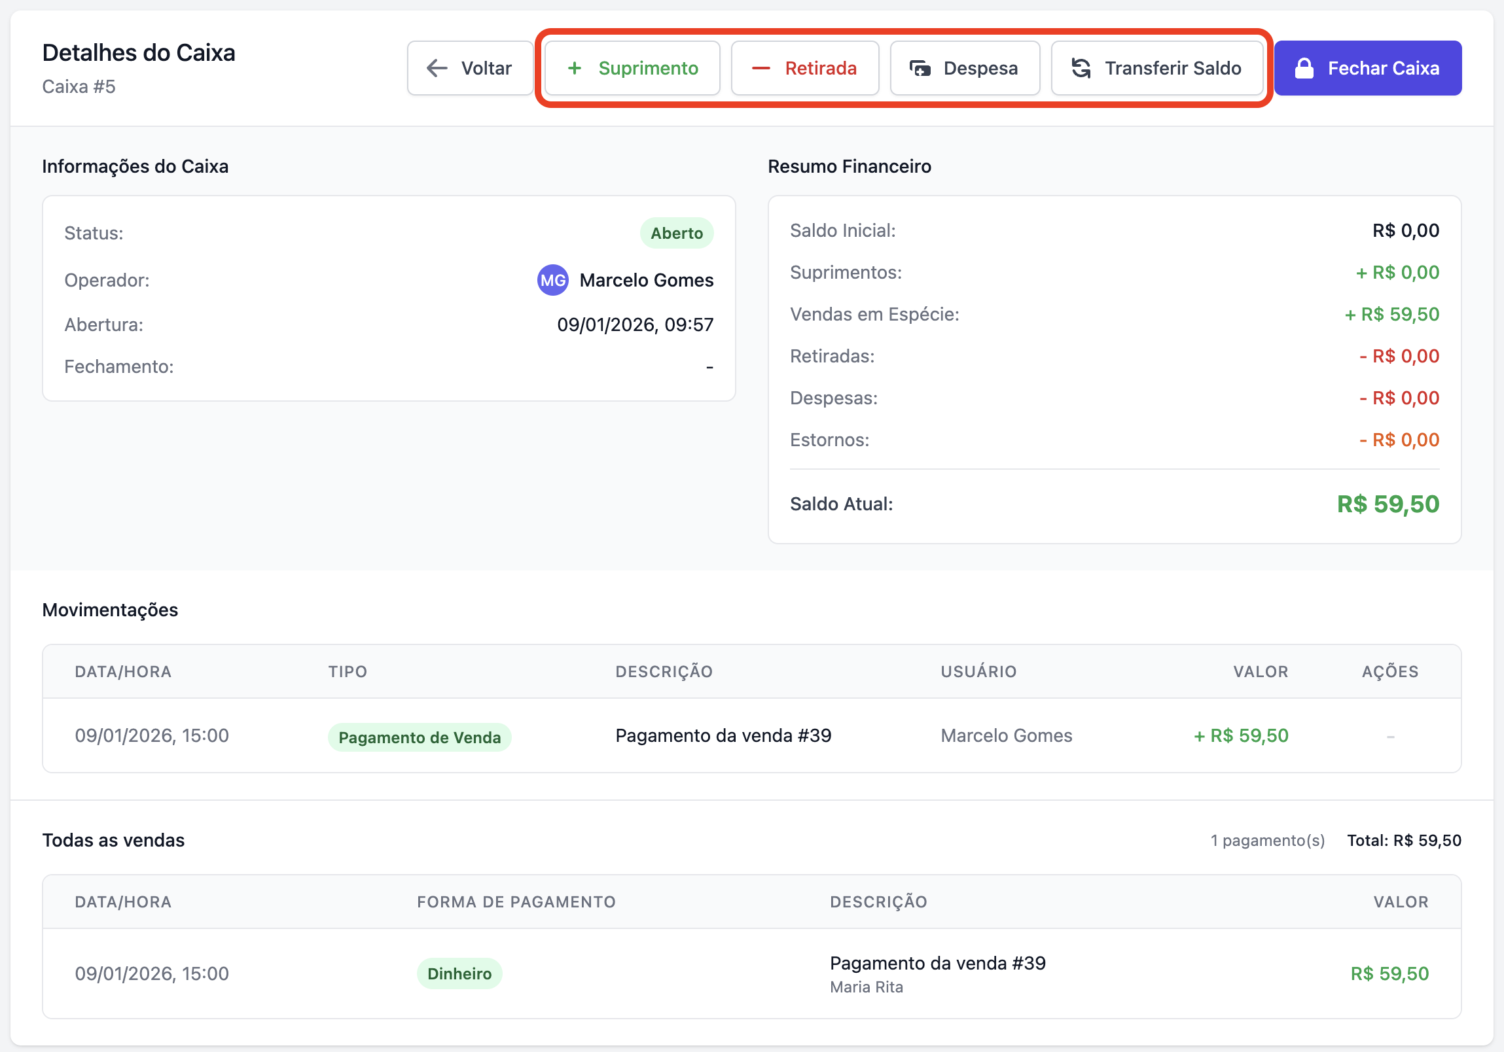1504x1052 pixels.
Task: Click the back arrow icon on Voltar
Action: [437, 68]
